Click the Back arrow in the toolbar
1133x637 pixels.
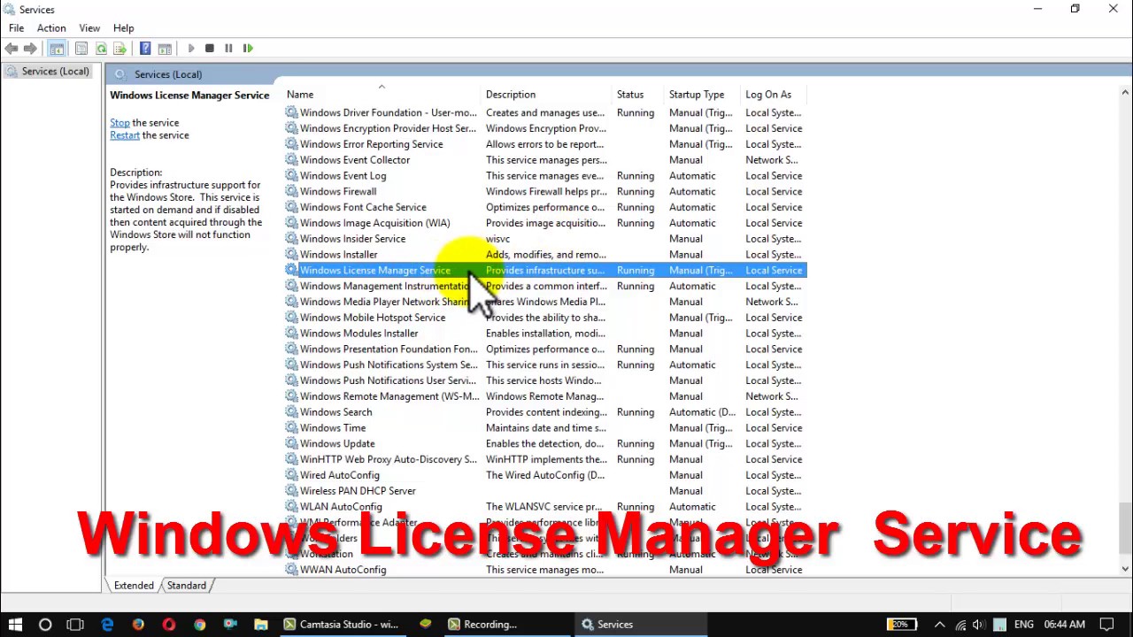[x=12, y=49]
